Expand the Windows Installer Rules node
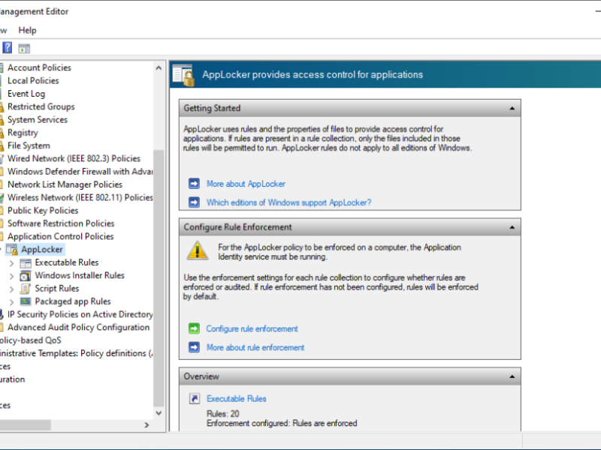601x450 pixels. [x=11, y=276]
